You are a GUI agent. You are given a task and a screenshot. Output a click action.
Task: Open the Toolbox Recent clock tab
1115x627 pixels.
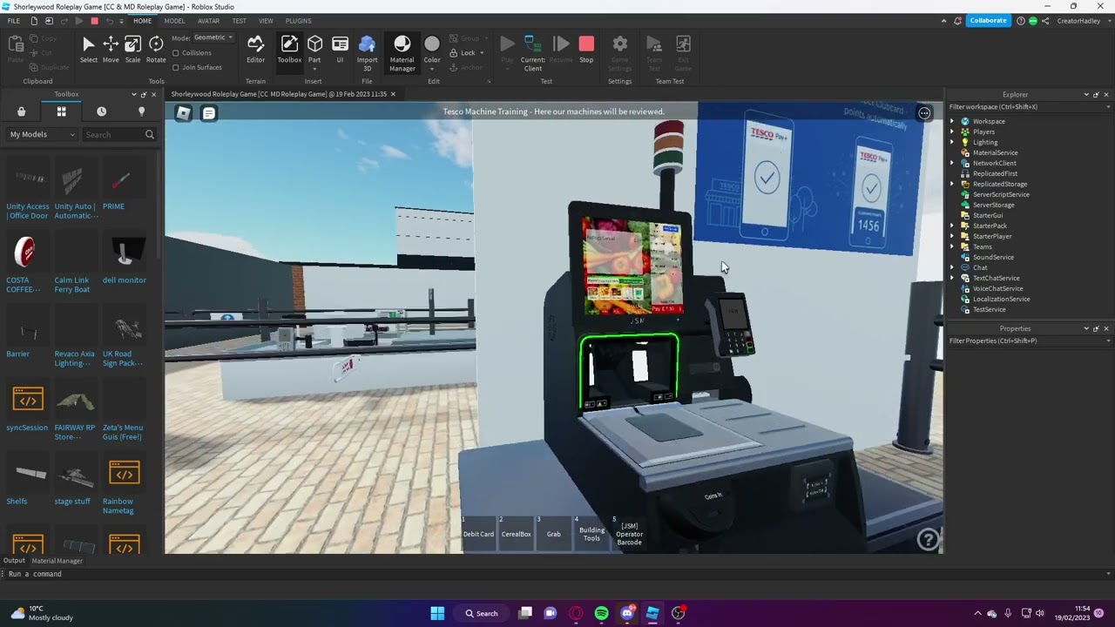101,111
